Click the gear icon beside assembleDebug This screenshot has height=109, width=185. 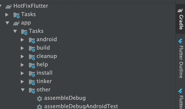point(40,99)
